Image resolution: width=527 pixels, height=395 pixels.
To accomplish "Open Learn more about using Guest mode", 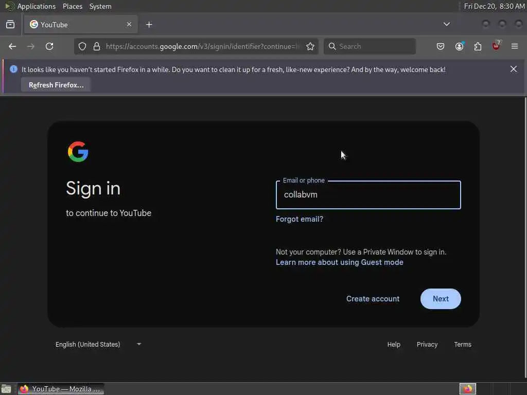I will (340, 262).
